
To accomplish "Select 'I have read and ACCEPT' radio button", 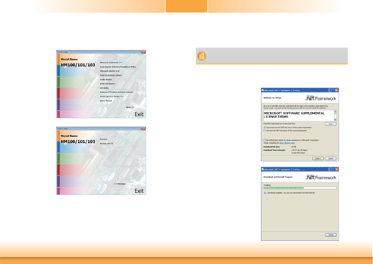I will (x=265, y=128).
